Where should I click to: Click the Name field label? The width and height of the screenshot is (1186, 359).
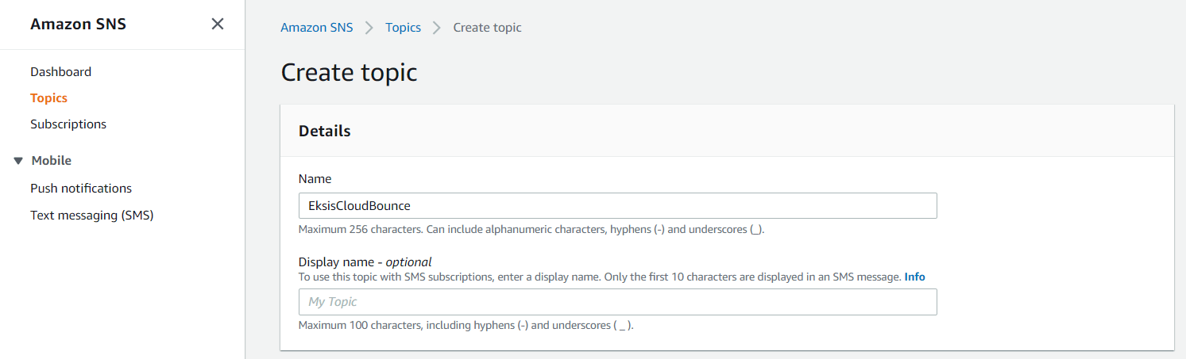315,179
